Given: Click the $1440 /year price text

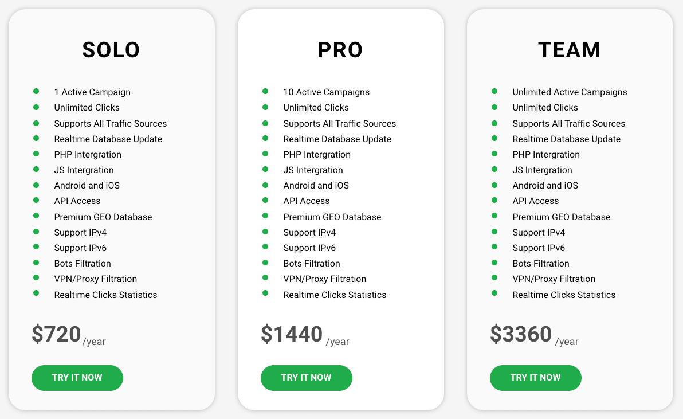Looking at the screenshot, I should click(305, 335).
